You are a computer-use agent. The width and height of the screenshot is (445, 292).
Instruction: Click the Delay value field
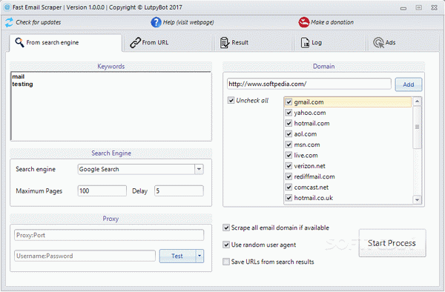(179, 190)
